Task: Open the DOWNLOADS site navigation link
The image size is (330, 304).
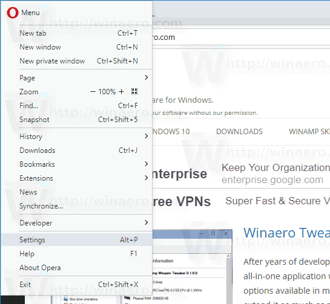Action: pyautogui.click(x=239, y=132)
